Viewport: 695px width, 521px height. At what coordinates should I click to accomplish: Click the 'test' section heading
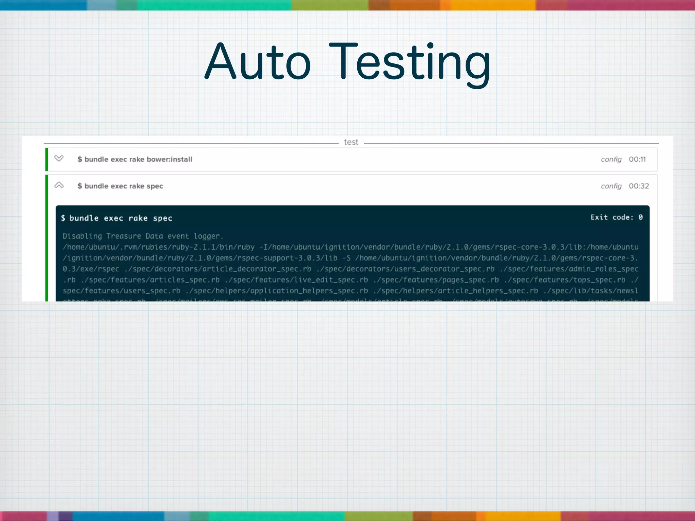point(351,142)
